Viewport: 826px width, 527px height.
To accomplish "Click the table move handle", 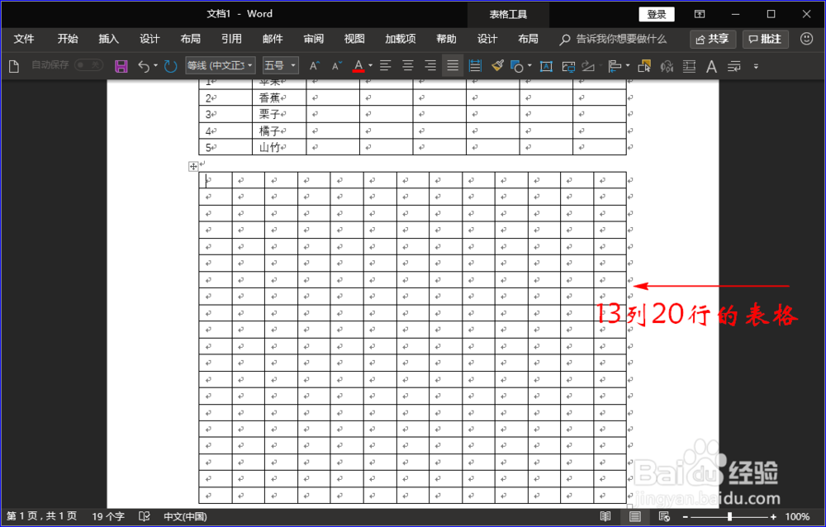I will coord(193,167).
